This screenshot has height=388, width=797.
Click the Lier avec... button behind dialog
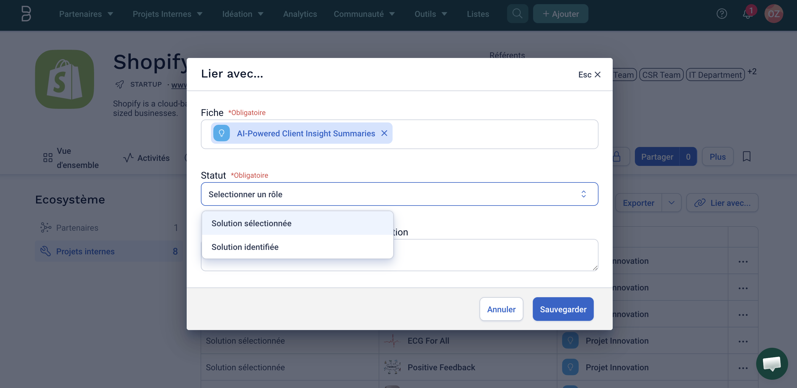click(x=722, y=203)
